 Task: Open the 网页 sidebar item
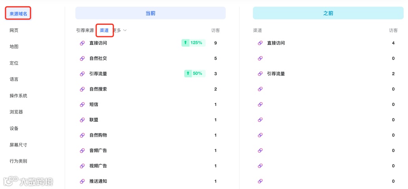[x=14, y=30]
